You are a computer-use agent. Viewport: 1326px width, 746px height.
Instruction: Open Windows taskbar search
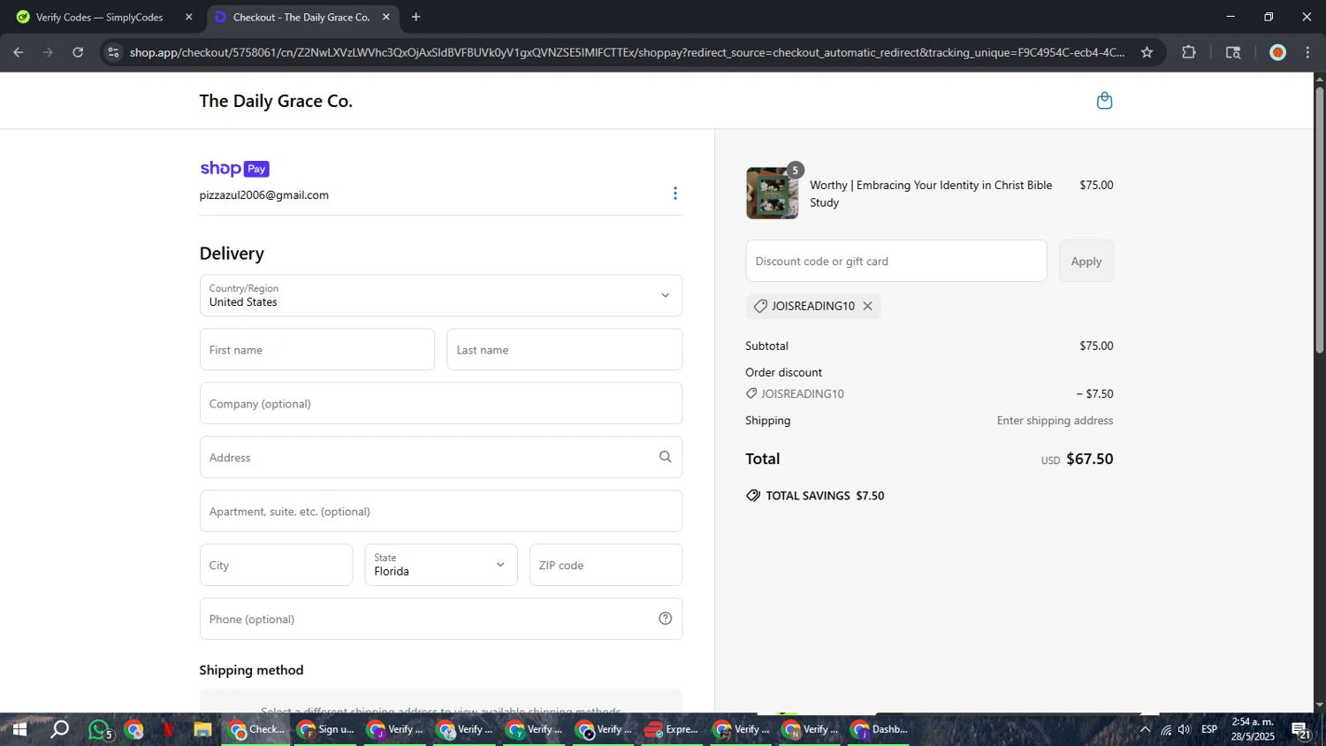click(x=59, y=730)
